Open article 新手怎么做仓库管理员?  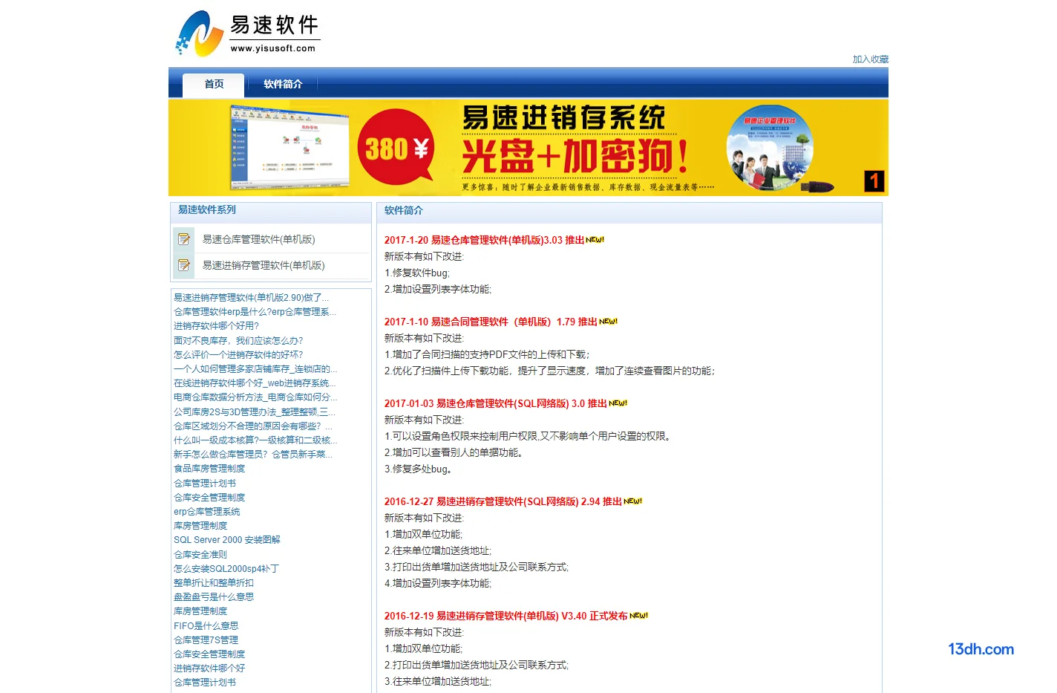click(x=253, y=455)
